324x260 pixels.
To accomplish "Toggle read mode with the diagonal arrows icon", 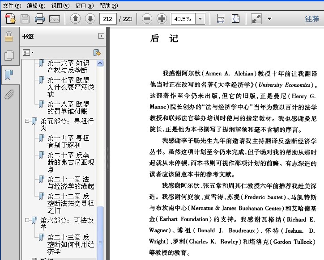I will click(256, 19).
